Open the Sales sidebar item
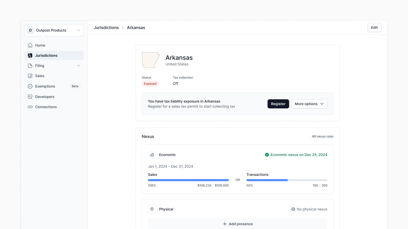 [x=54, y=76]
